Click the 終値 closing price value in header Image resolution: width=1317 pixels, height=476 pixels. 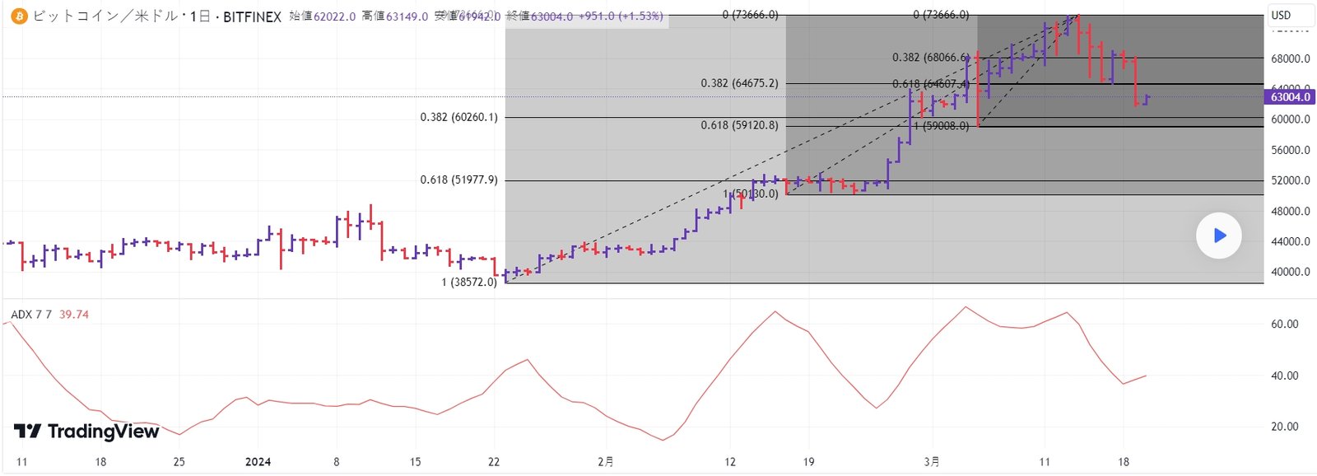(551, 16)
